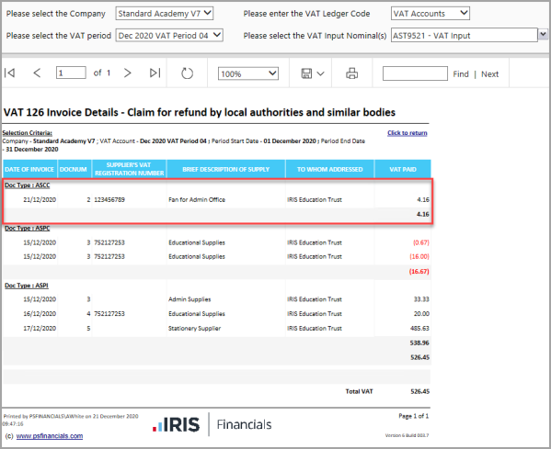Expand export format dropdown arrow
This screenshot has width=551, height=449.
(320, 73)
